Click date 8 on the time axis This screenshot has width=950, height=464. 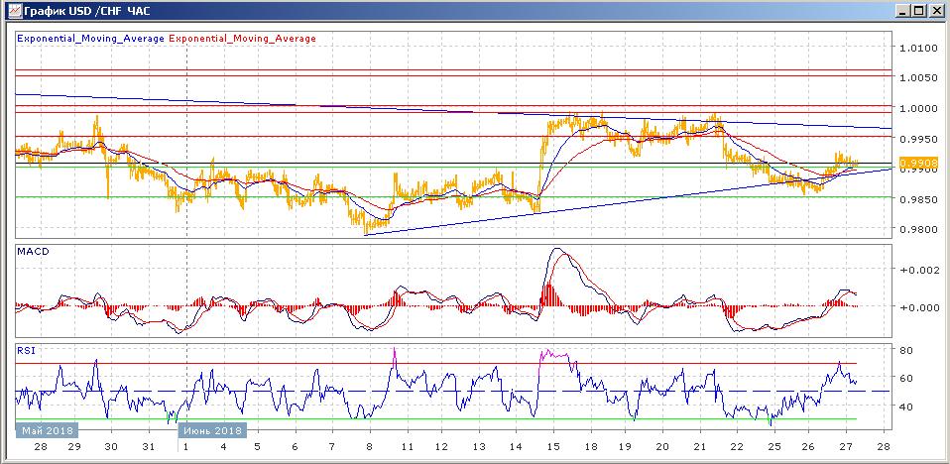[x=368, y=448]
